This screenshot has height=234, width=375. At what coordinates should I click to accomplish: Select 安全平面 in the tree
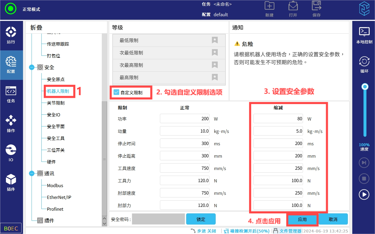click(56, 126)
